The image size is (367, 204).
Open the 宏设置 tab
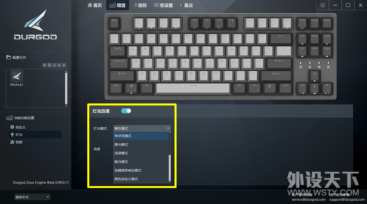[x=164, y=5]
